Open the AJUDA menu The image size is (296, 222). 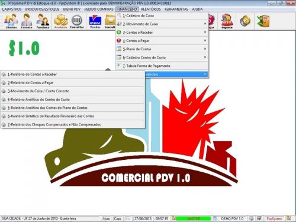(197, 9)
